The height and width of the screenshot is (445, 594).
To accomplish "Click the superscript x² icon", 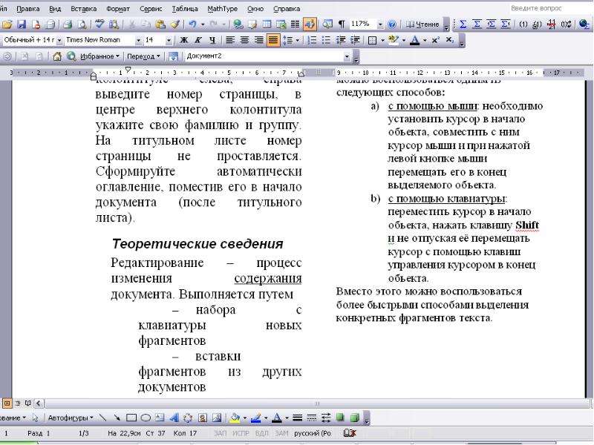I will (436, 40).
